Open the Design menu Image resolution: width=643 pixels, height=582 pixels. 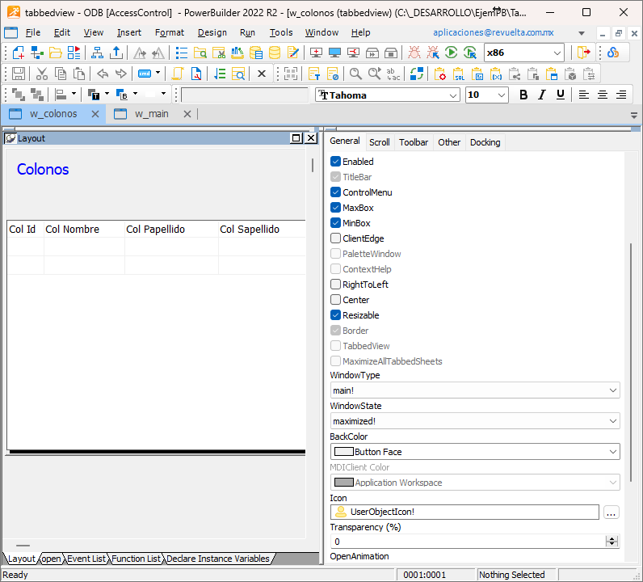coord(212,32)
